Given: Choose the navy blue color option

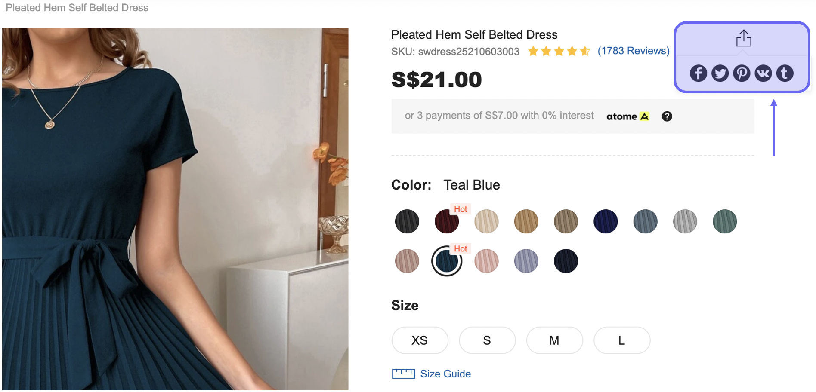Looking at the screenshot, I should pos(606,221).
